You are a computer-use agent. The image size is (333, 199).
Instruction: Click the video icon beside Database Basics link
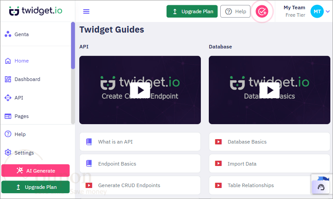218,142
